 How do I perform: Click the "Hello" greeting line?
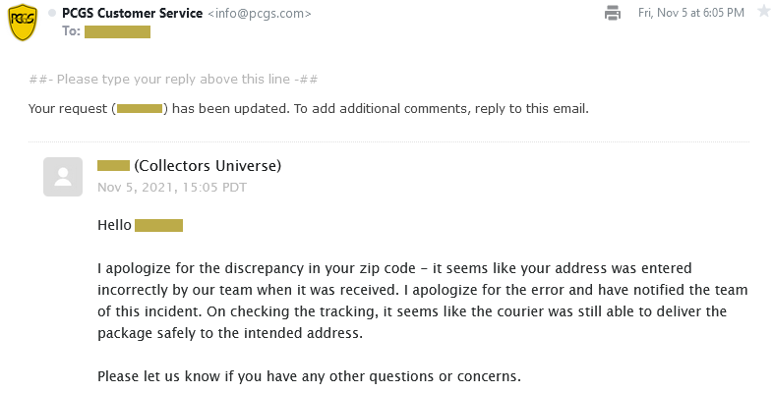click(x=114, y=225)
